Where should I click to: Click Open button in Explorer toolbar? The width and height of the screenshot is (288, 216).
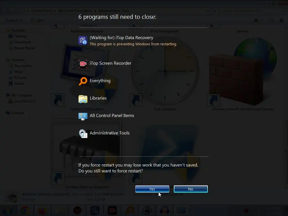(x=38, y=20)
